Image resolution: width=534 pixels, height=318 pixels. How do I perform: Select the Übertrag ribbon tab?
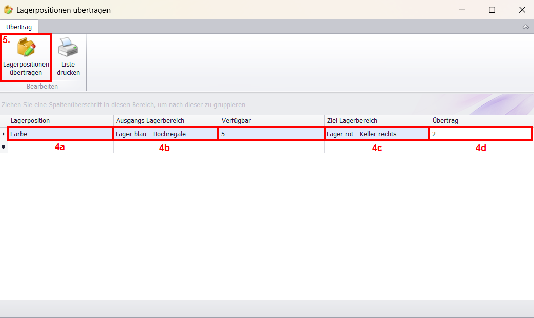coord(19,27)
